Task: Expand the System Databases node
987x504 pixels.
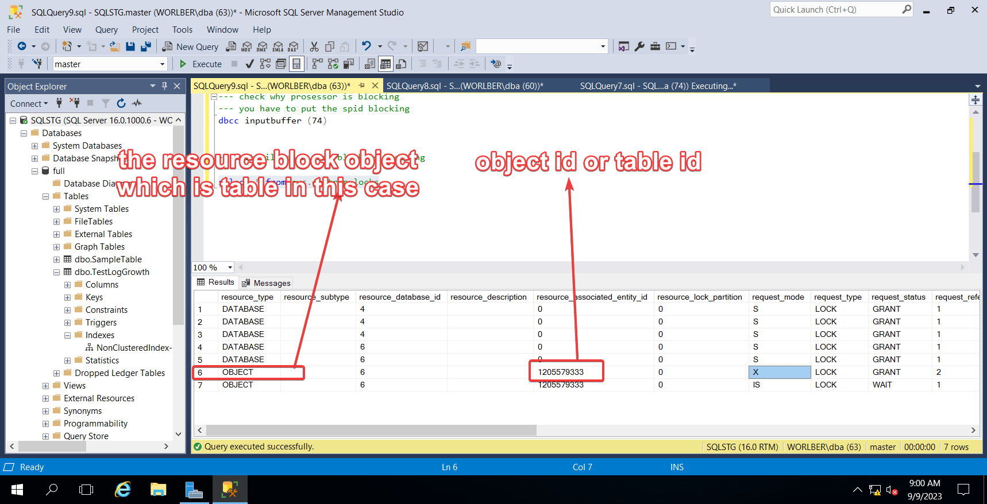Action: [x=34, y=146]
